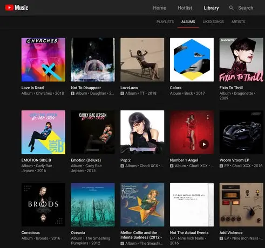Switch to the Artists tab
Viewport: 265px width, 248px height.
238,22
